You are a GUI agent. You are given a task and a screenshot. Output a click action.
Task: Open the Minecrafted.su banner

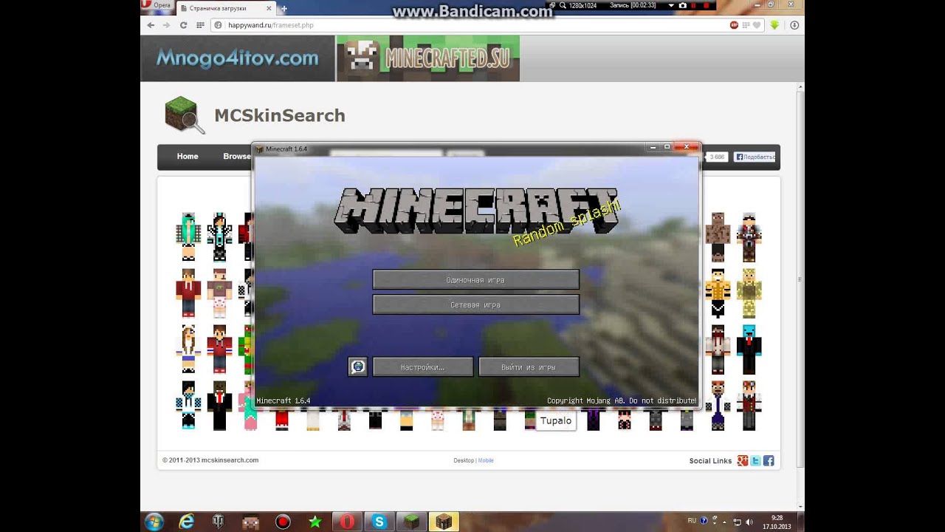(428, 58)
